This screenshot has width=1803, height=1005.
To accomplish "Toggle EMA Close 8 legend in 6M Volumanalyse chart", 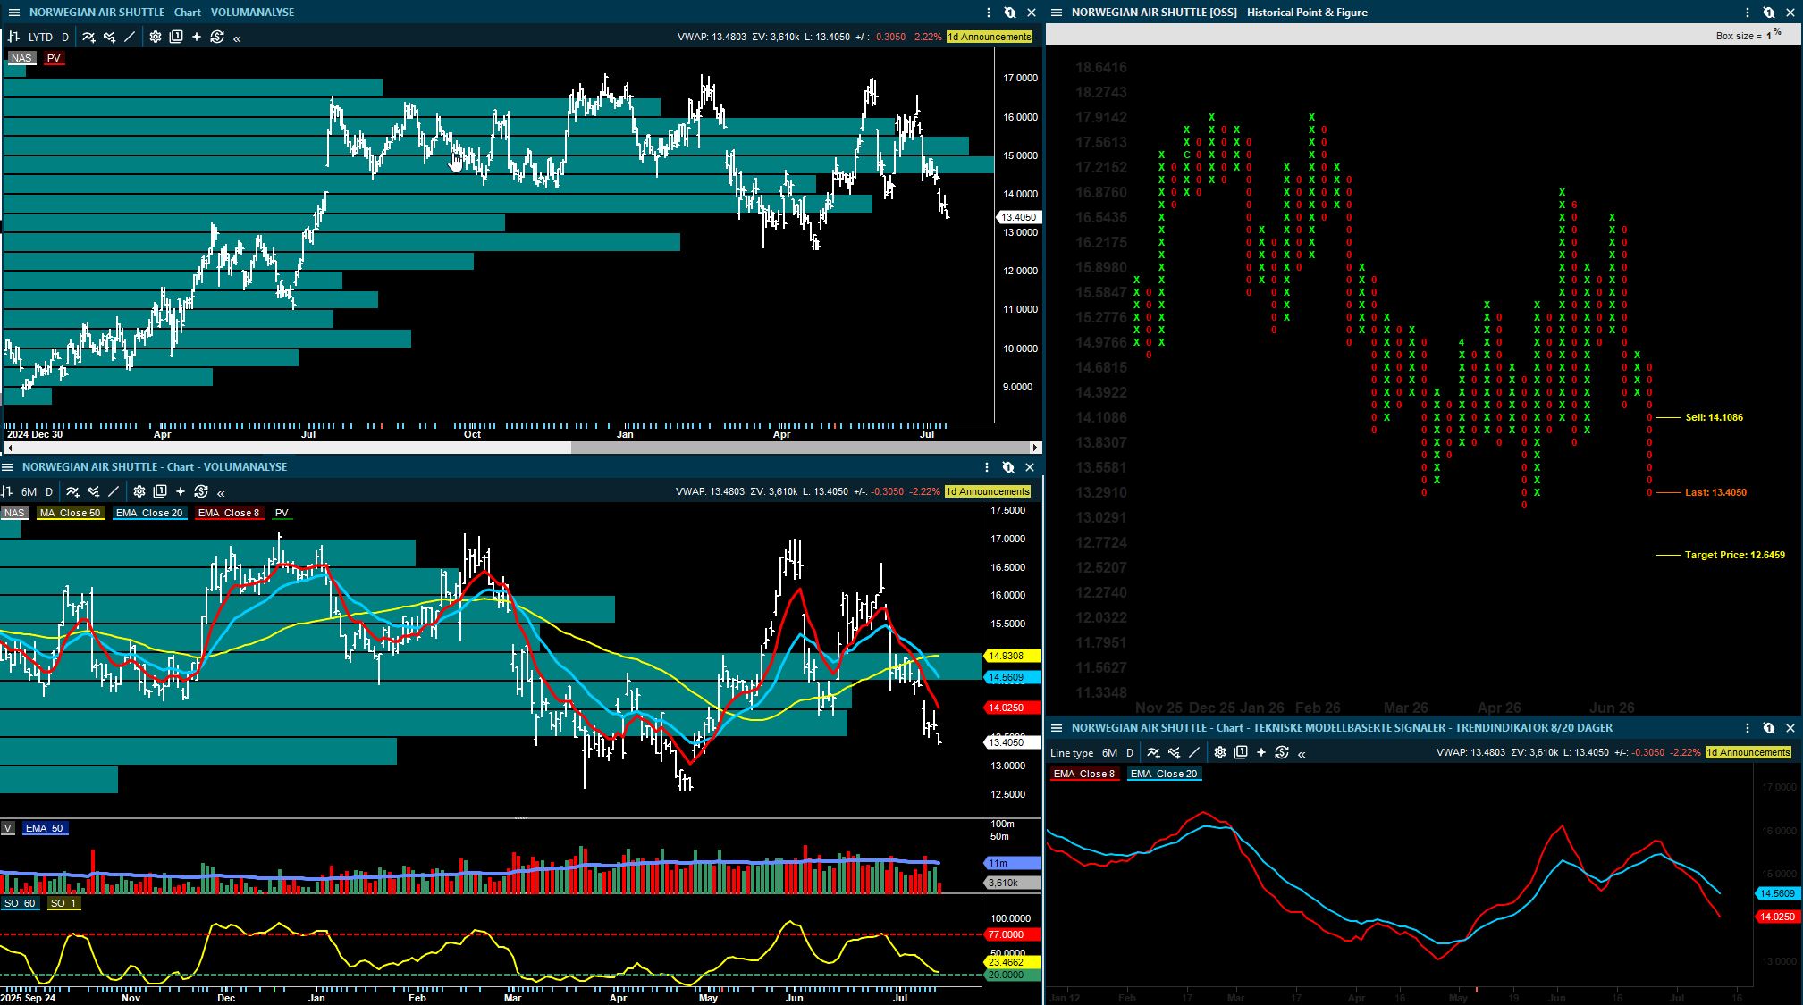I will (229, 513).
